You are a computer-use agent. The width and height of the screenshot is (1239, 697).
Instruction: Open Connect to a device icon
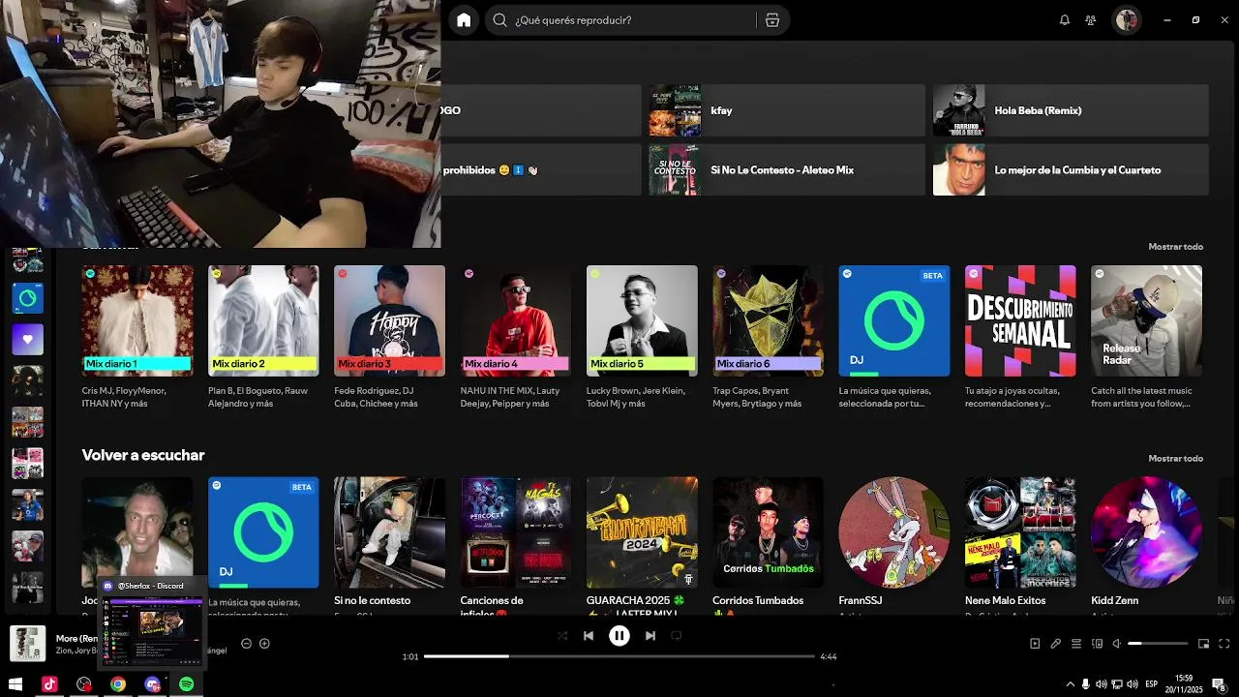1097,644
